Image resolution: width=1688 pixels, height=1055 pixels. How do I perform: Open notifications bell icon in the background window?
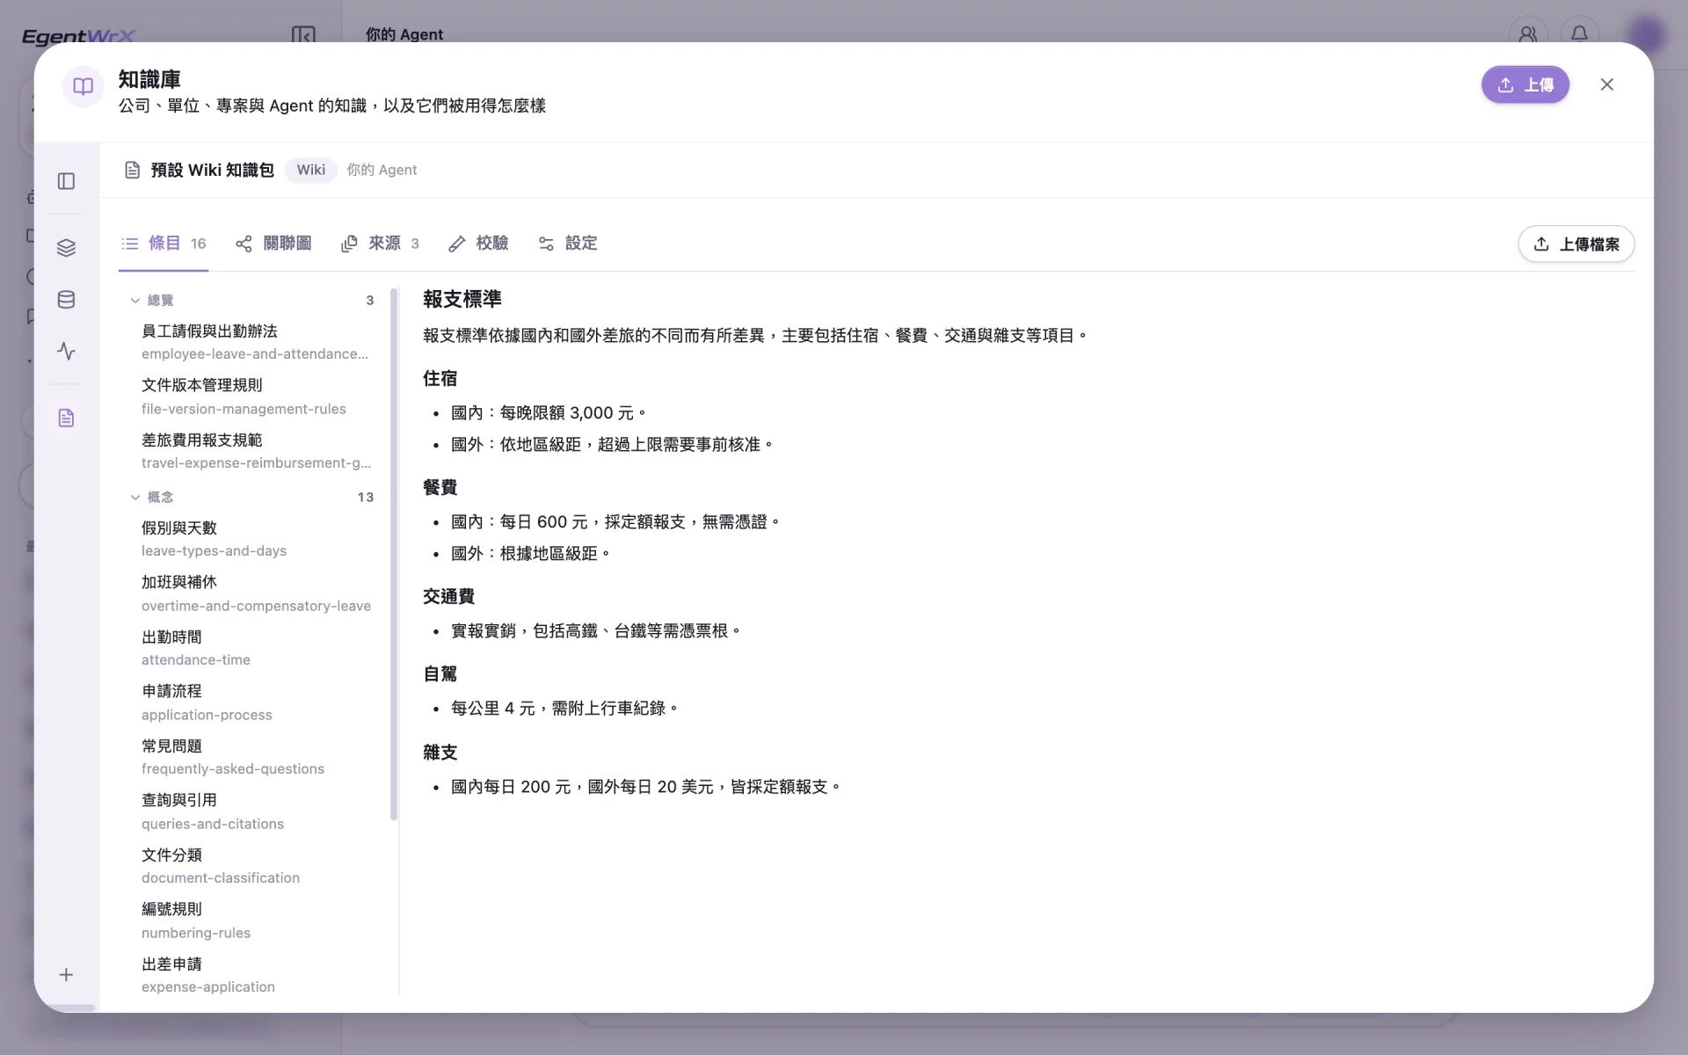pyautogui.click(x=1580, y=34)
